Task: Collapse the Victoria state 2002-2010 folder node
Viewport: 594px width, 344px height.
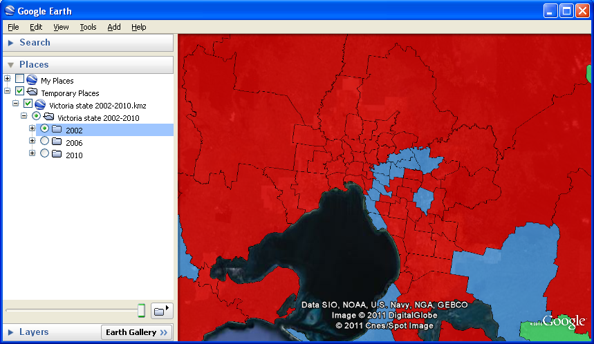Action: tap(24, 116)
